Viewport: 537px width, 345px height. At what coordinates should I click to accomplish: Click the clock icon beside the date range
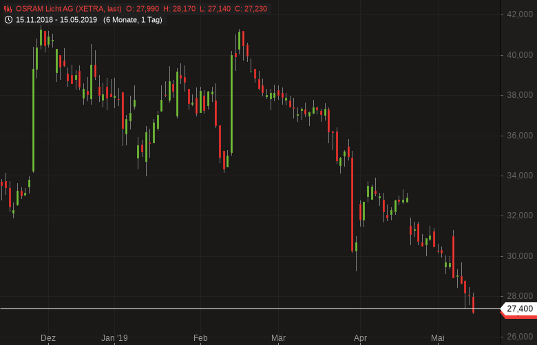[x=8, y=20]
